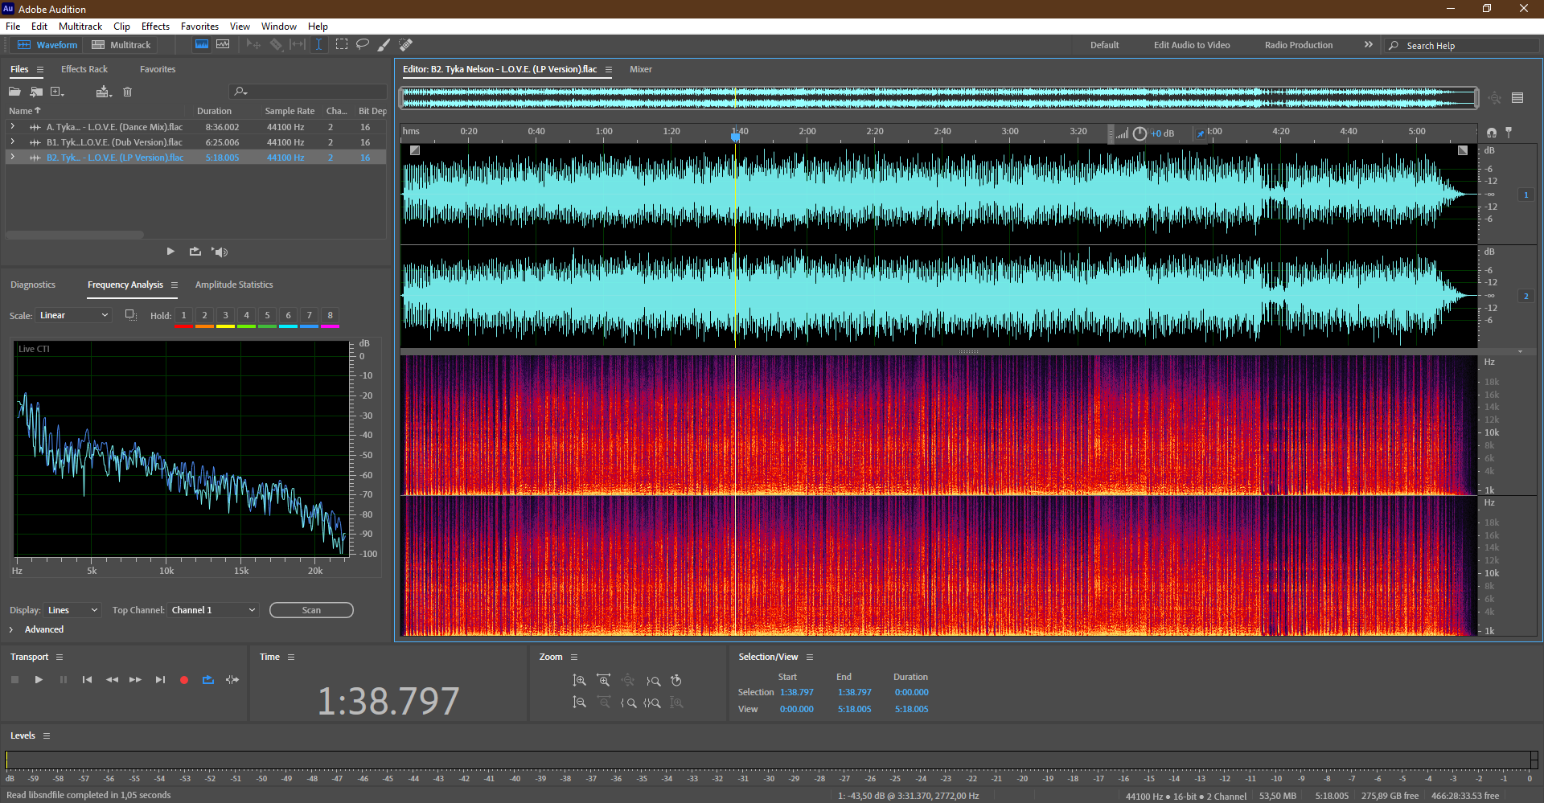This screenshot has height=803, width=1544.
Task: Open the New File dropdown icon
Action: click(x=57, y=92)
